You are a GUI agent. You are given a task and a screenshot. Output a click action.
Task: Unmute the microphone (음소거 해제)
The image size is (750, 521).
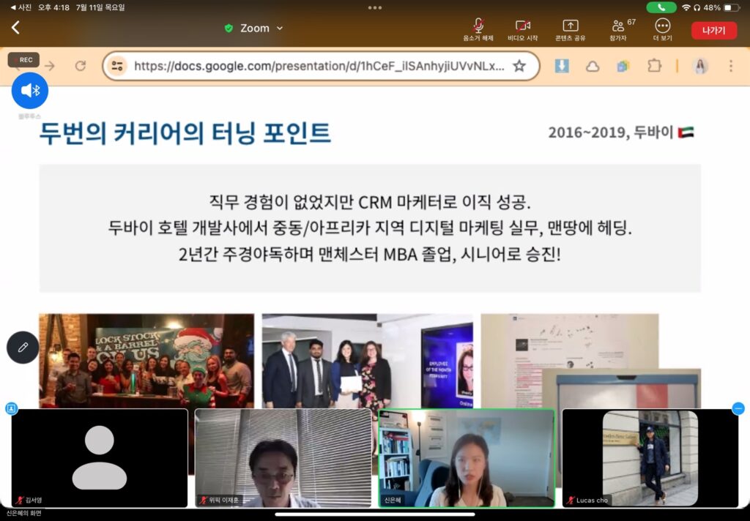pyautogui.click(x=478, y=28)
